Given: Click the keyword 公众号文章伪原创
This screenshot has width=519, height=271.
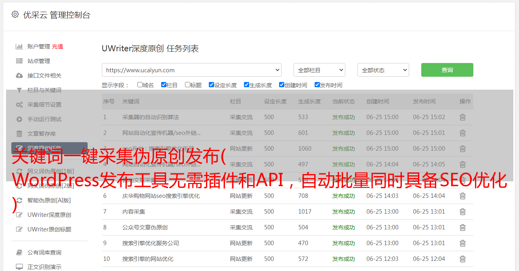Looking at the screenshot, I should coord(145,227).
